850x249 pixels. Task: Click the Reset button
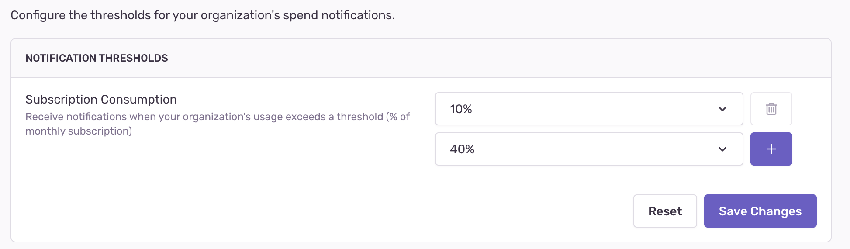(665, 211)
